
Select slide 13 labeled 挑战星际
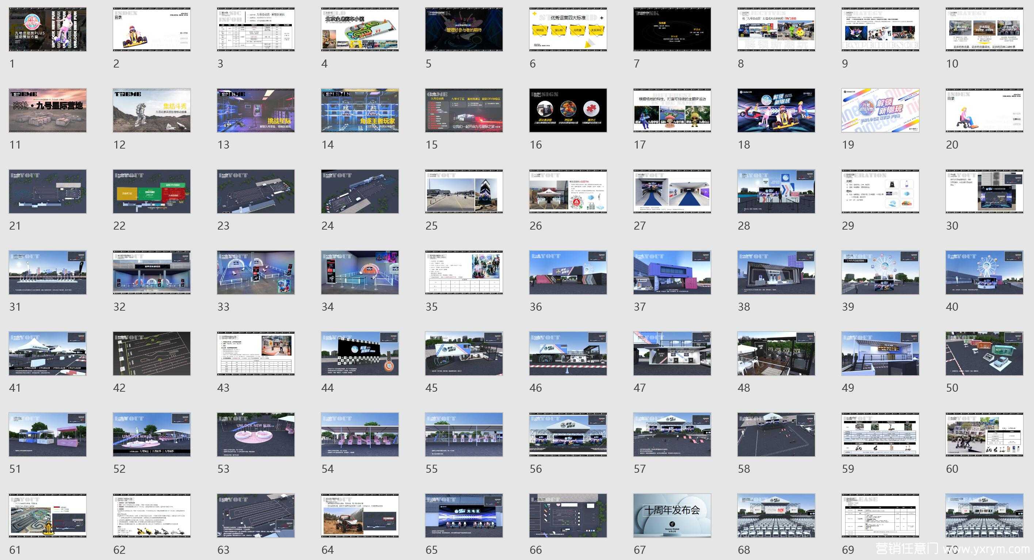(x=256, y=110)
